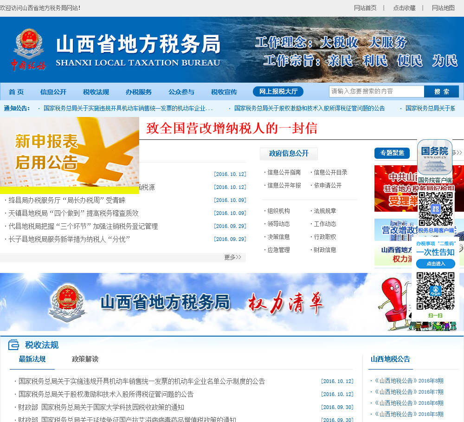Open news 绛县局办税服务厅“局长办税周”受青睐
This screenshot has height=422, width=464.
67,200
